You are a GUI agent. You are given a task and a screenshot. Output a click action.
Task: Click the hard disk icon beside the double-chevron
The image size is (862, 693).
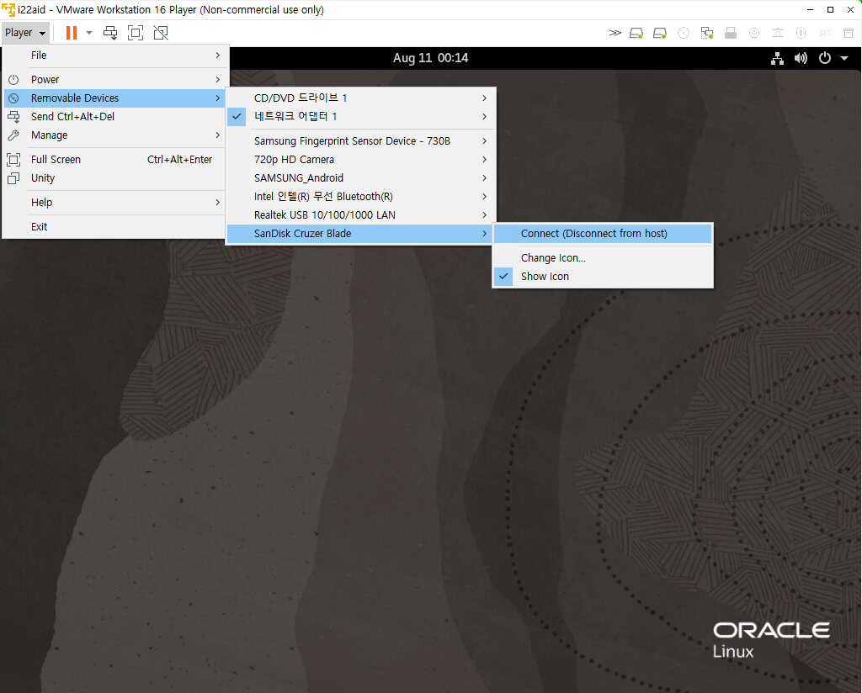point(636,33)
